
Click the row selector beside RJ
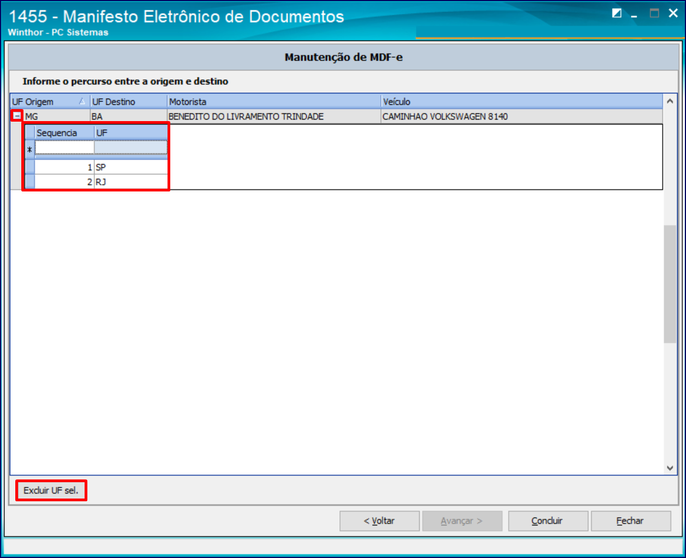[30, 182]
